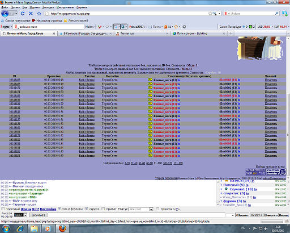
Task: Click the Выход button
Action: (284, 215)
